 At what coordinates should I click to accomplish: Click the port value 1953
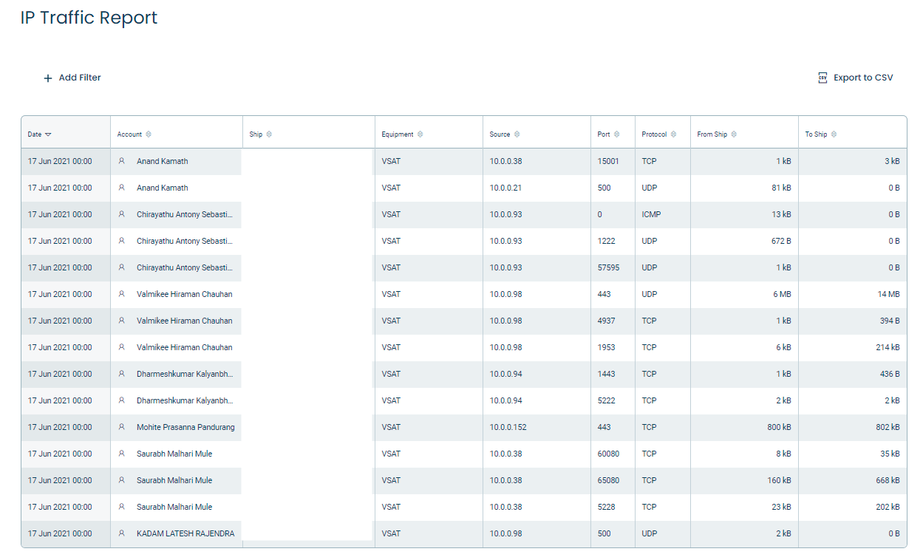[606, 347]
